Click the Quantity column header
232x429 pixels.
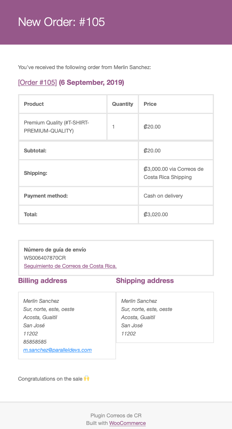pos(123,104)
